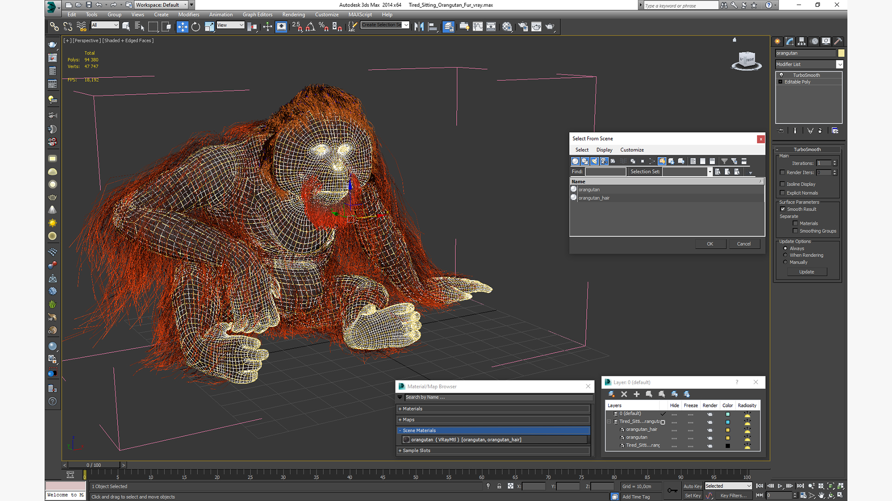Collapse the TurboSmooth rollout header
This screenshot has width=892, height=501.
coord(807,150)
